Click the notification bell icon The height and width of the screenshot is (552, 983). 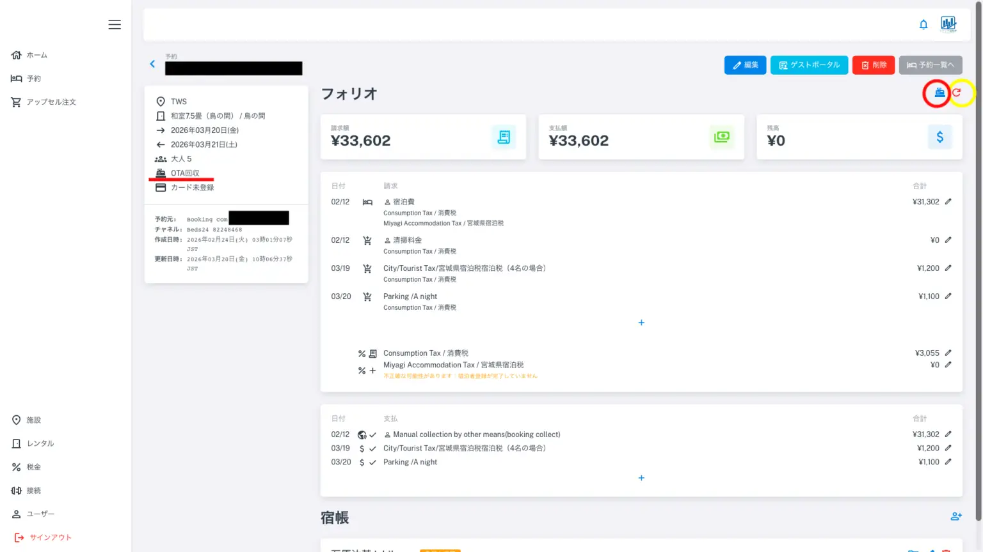pyautogui.click(x=923, y=25)
